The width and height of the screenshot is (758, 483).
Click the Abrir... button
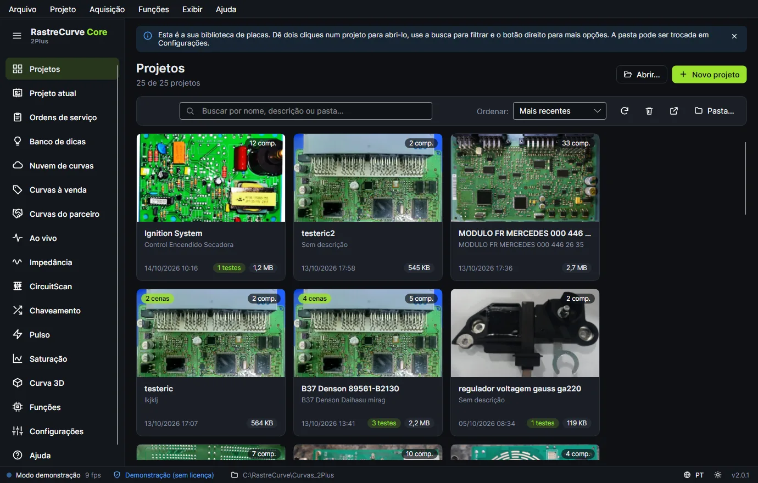point(642,75)
